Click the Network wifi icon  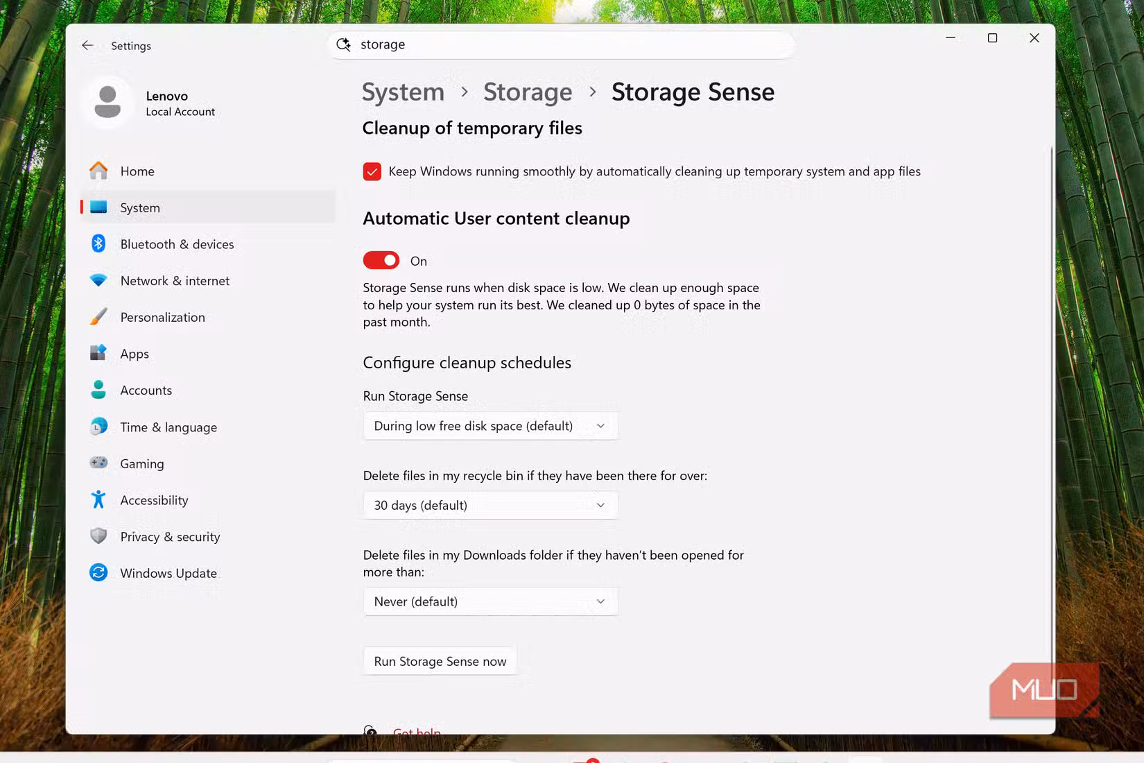point(98,280)
